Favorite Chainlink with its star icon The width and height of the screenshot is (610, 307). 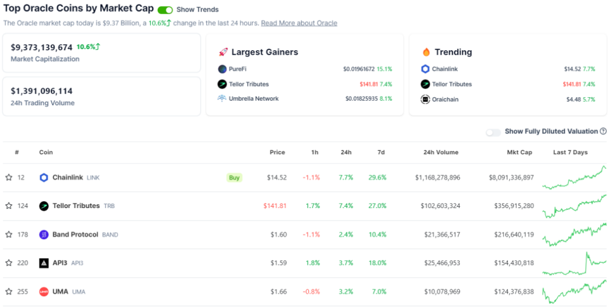pyautogui.click(x=8, y=178)
